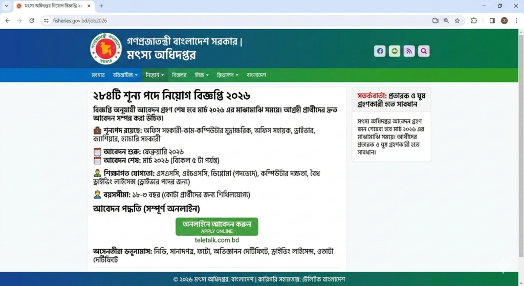Close the মৎস্য অধিদপ্তর নিয়োগ বিজ্ঞপ্তি tab
524x286 pixels.
89,6
